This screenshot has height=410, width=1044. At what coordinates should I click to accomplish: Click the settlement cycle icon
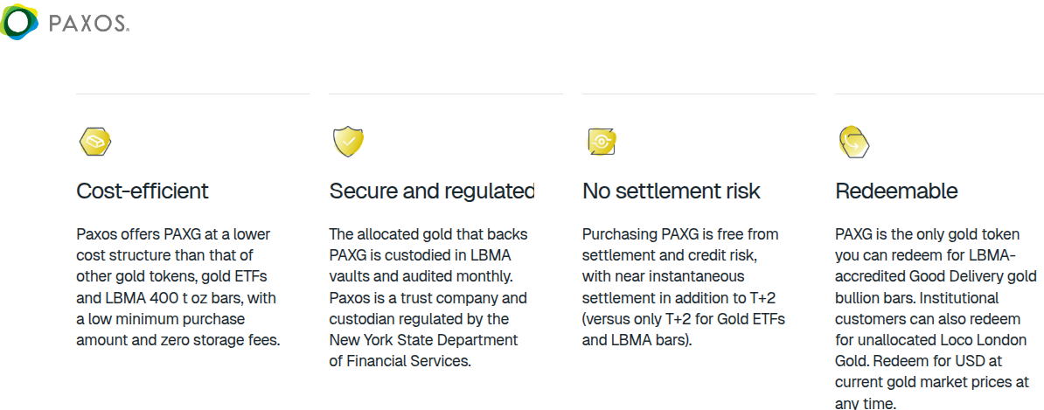[602, 141]
